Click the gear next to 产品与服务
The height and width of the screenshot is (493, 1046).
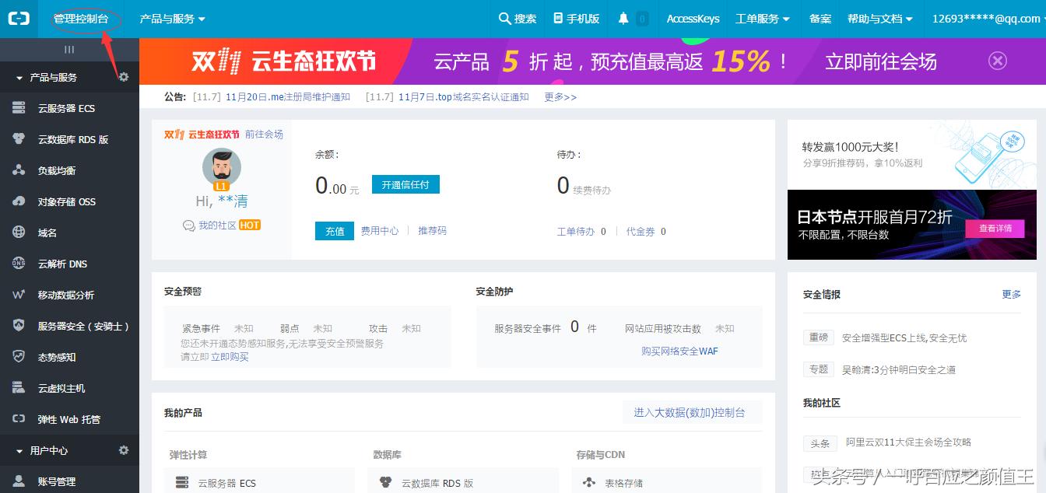coord(123,77)
